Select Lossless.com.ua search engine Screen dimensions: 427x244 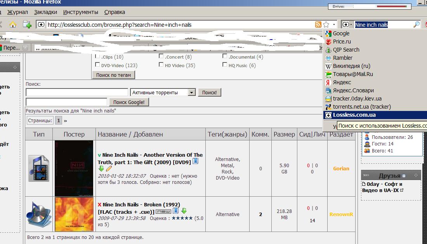point(375,115)
